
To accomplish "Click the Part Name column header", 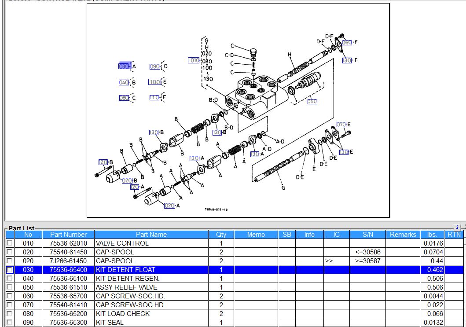I will pos(151,235).
